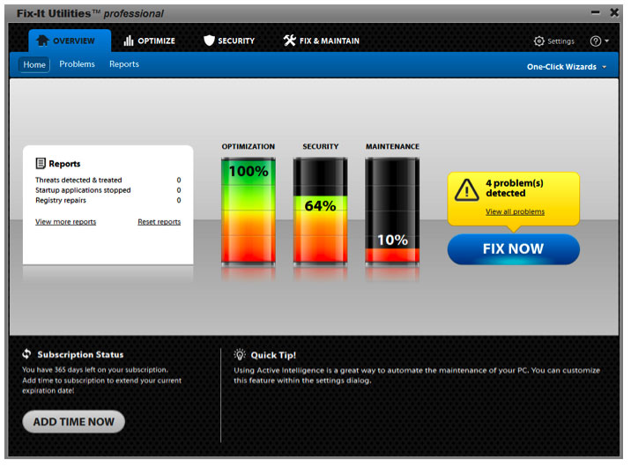Click the View all problems link
This screenshot has height=466, width=631.
(515, 211)
